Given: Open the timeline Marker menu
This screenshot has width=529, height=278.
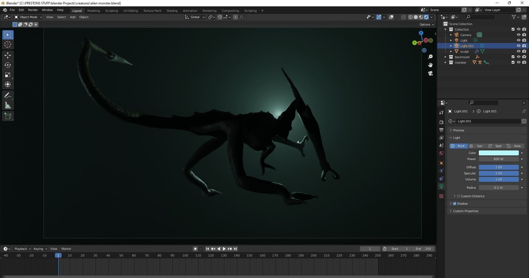Looking at the screenshot, I should (x=66, y=249).
